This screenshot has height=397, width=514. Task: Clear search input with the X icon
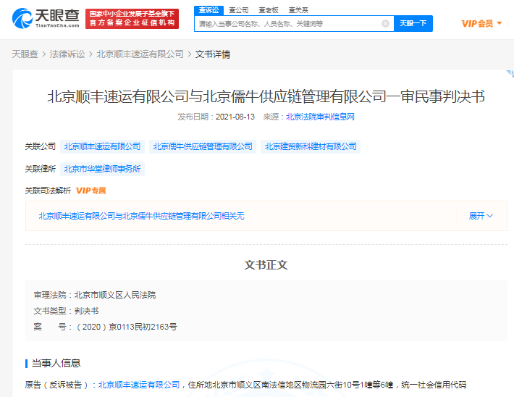[x=385, y=24]
